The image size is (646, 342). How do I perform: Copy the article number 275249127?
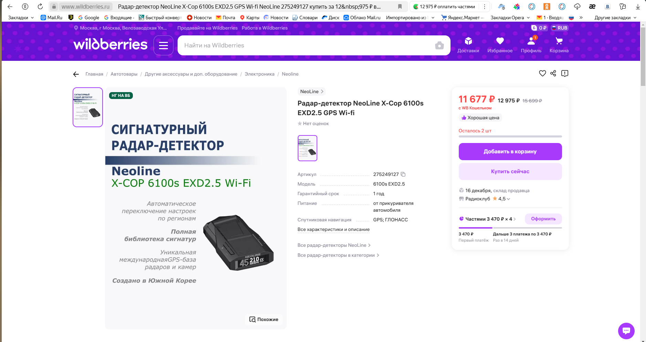pyautogui.click(x=403, y=174)
